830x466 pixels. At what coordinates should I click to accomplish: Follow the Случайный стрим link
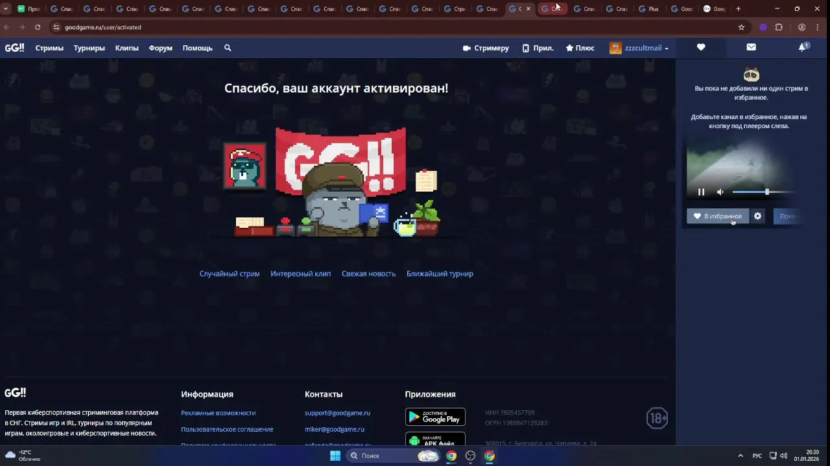(230, 274)
